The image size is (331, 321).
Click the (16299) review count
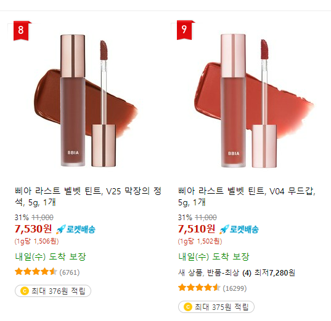pos(235,288)
